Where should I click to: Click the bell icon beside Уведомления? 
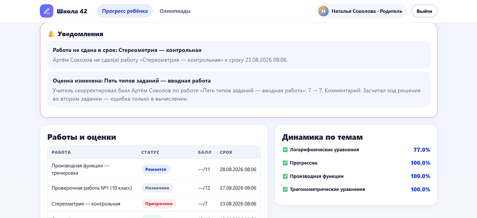click(x=52, y=34)
